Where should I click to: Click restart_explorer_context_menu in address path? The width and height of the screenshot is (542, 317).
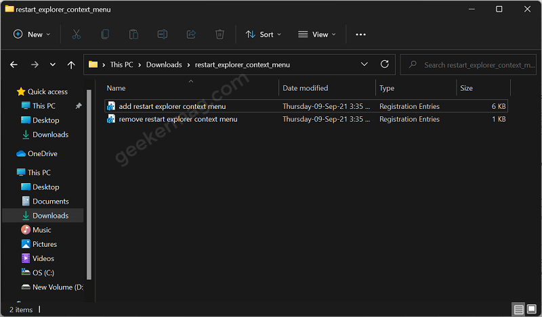tap(243, 64)
